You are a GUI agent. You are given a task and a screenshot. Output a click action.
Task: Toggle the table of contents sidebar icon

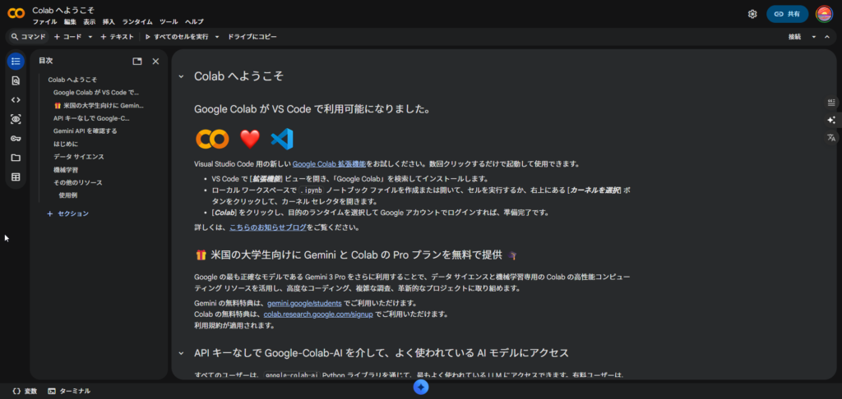coord(16,62)
